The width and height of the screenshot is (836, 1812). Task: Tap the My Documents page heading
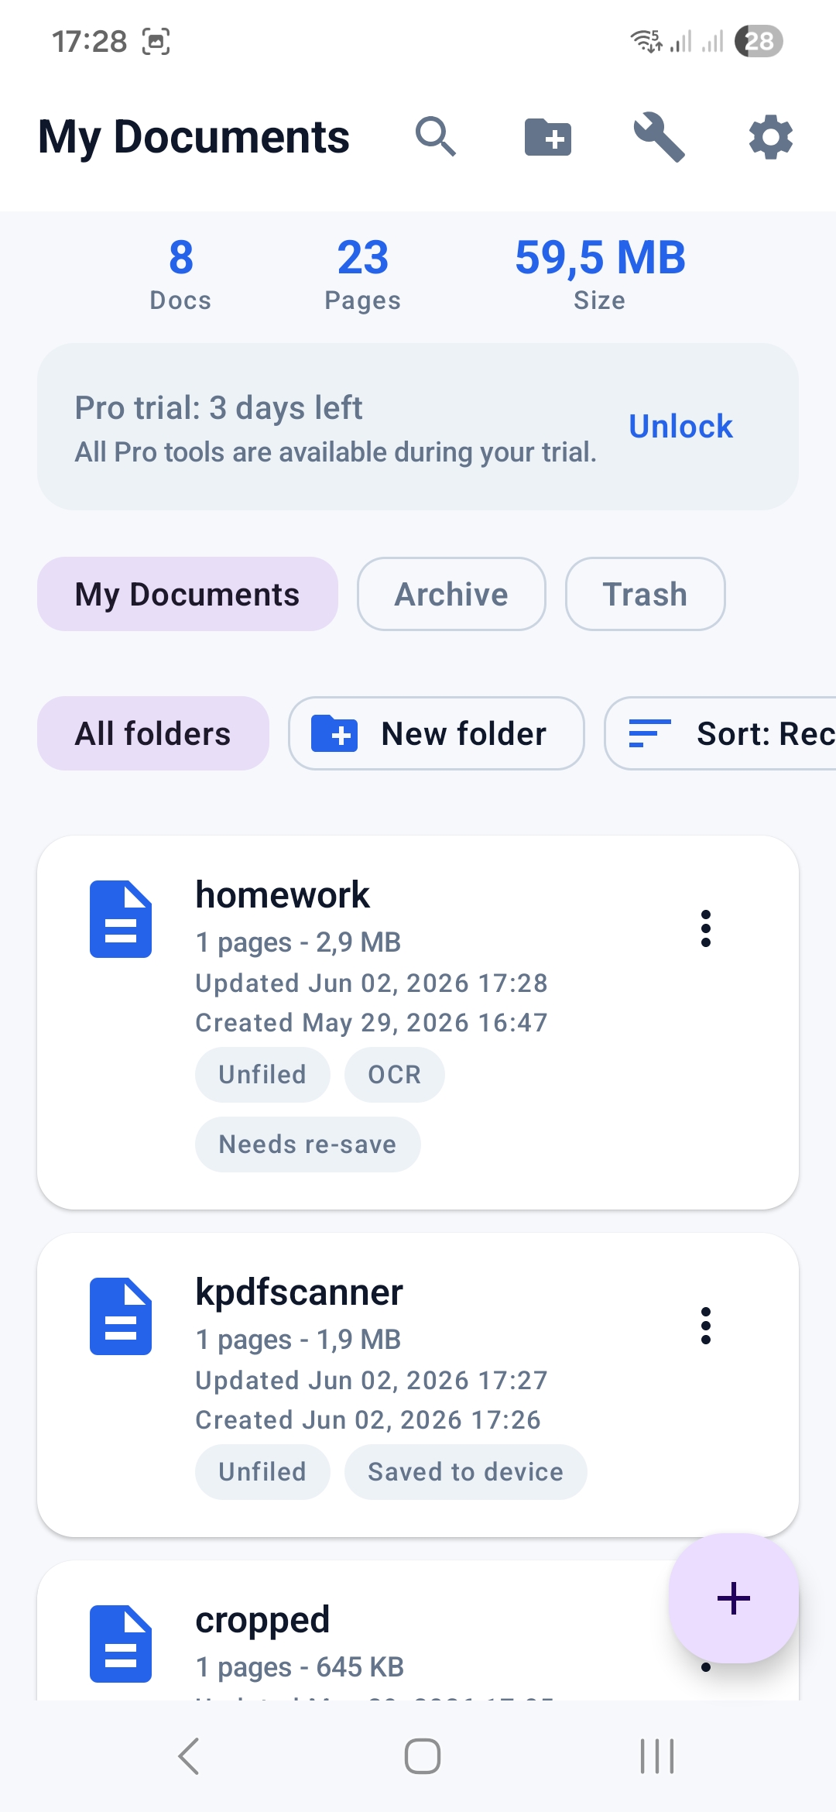point(194,137)
